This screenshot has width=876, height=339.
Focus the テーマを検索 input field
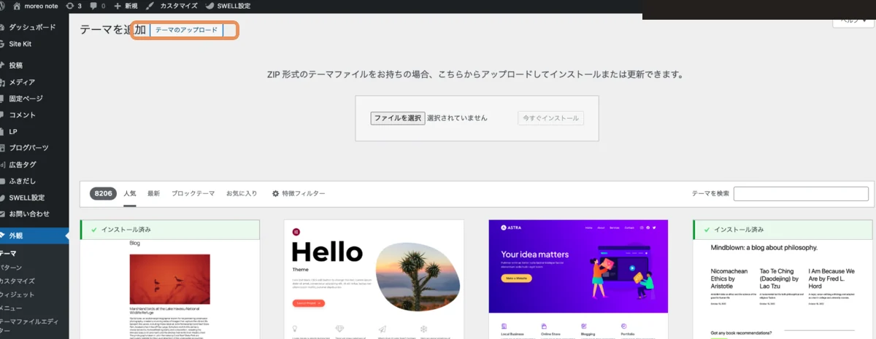(801, 194)
